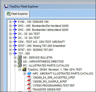This screenshot has width=96, height=92.
Task: Select the 737 - 300 fleet row
Action: coord(24,53)
